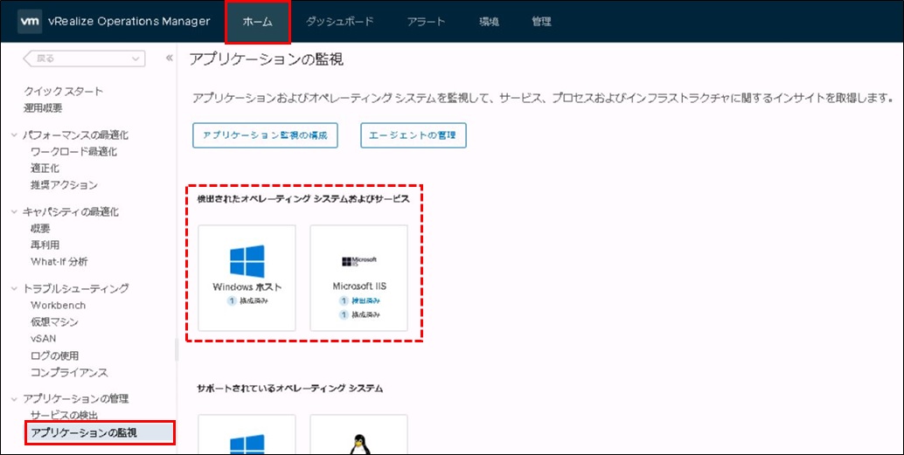The height and width of the screenshot is (455, 904).
Task: Click the 検出されたオペレーティング システムおよびサービス heading
Action: point(304,199)
